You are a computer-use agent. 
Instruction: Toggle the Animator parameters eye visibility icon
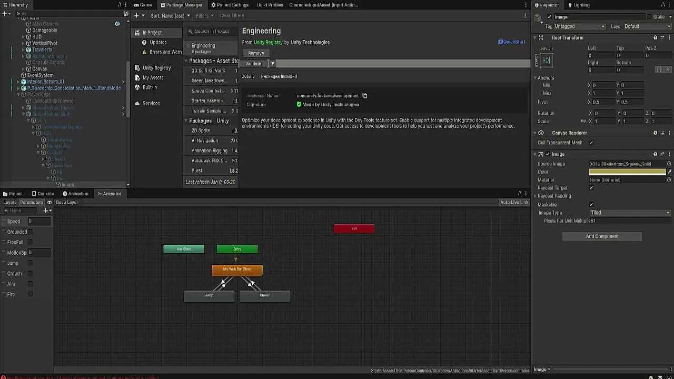pos(49,202)
